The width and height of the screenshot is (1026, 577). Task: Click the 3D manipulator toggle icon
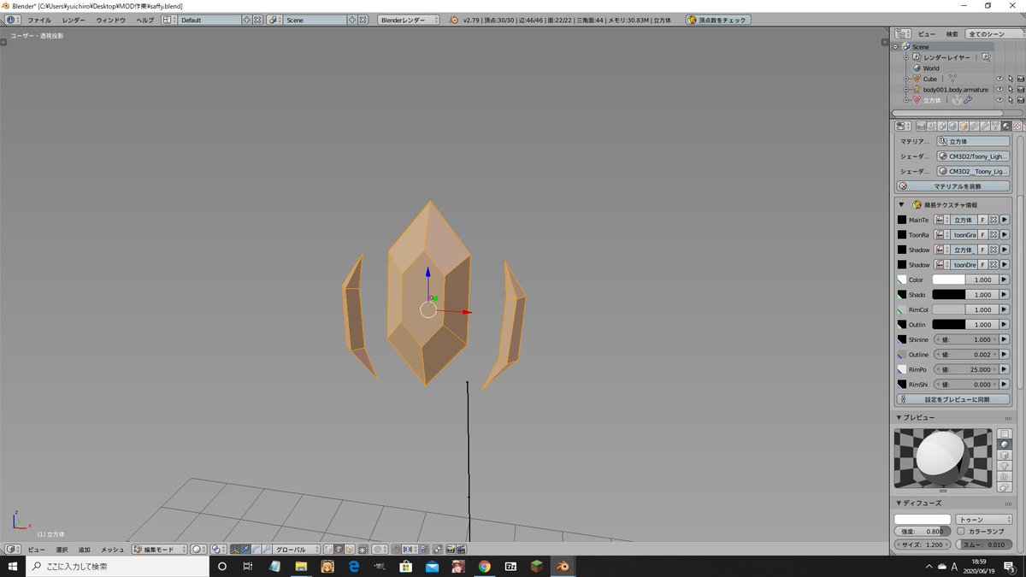coord(234,549)
